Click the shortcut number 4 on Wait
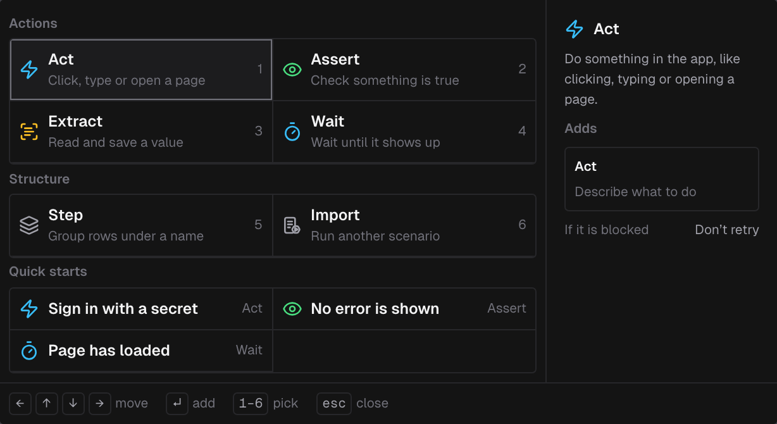This screenshot has width=777, height=424. (522, 131)
